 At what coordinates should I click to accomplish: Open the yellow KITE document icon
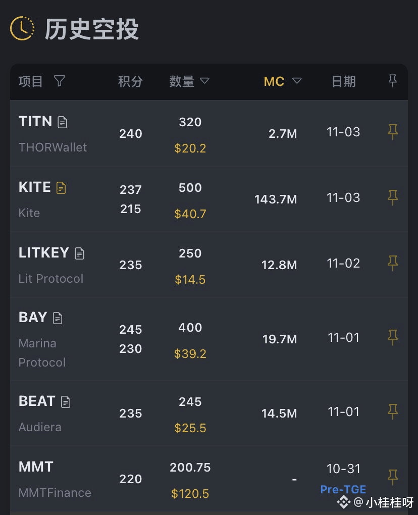click(x=61, y=188)
